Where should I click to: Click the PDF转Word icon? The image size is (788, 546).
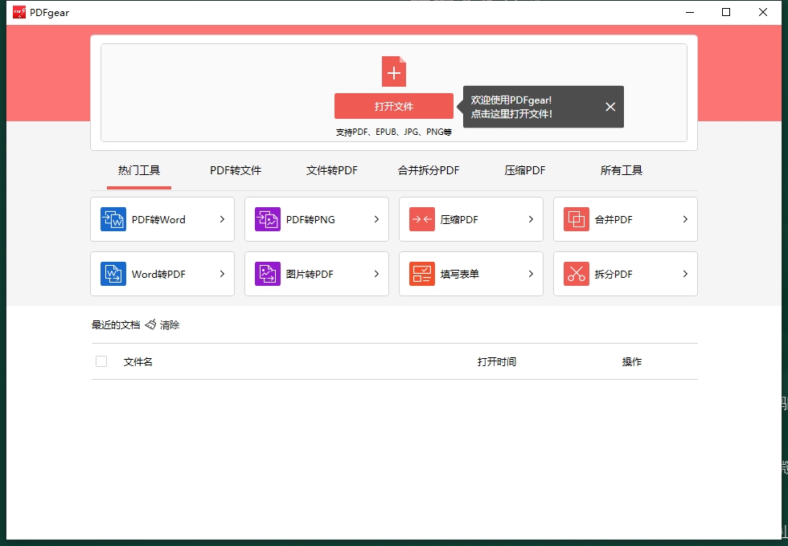point(113,219)
